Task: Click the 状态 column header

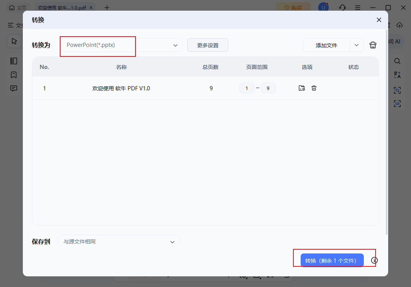Action: (x=353, y=67)
